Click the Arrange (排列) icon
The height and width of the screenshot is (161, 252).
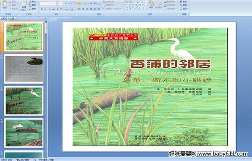(x=151, y=5)
